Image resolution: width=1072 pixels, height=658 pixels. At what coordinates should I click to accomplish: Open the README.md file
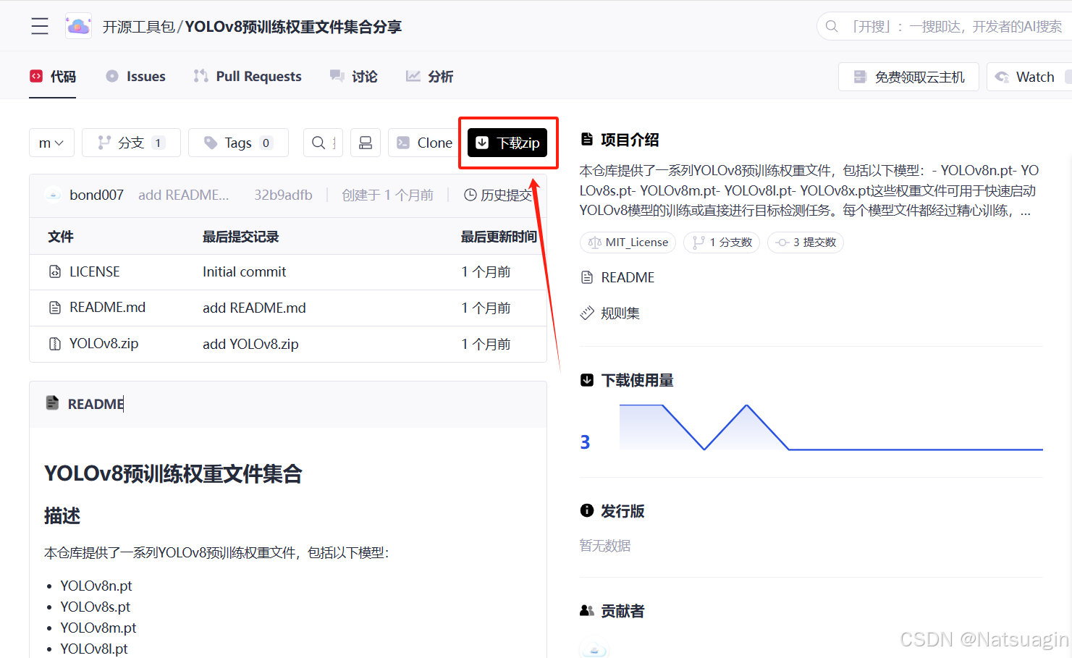[x=107, y=308]
